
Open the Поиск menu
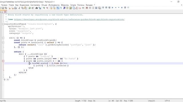(x=11, y=5)
